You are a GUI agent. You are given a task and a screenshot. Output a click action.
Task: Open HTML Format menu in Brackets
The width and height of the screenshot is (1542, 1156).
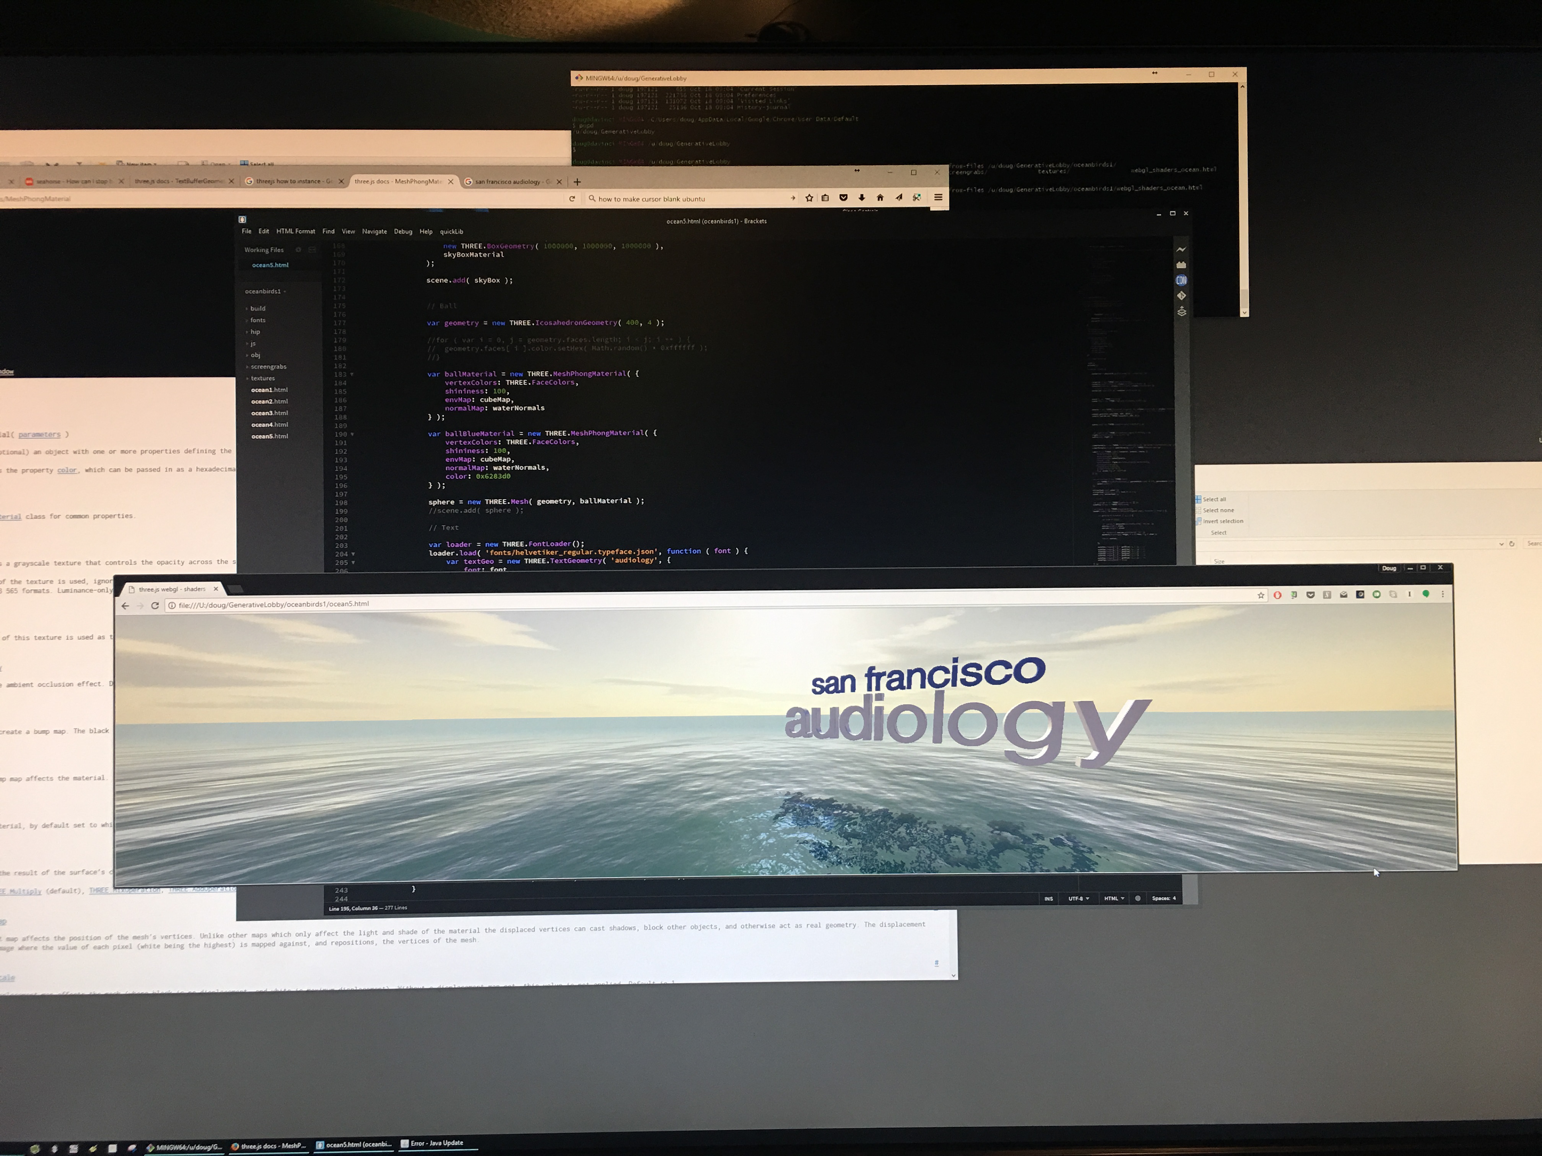pos(296,231)
